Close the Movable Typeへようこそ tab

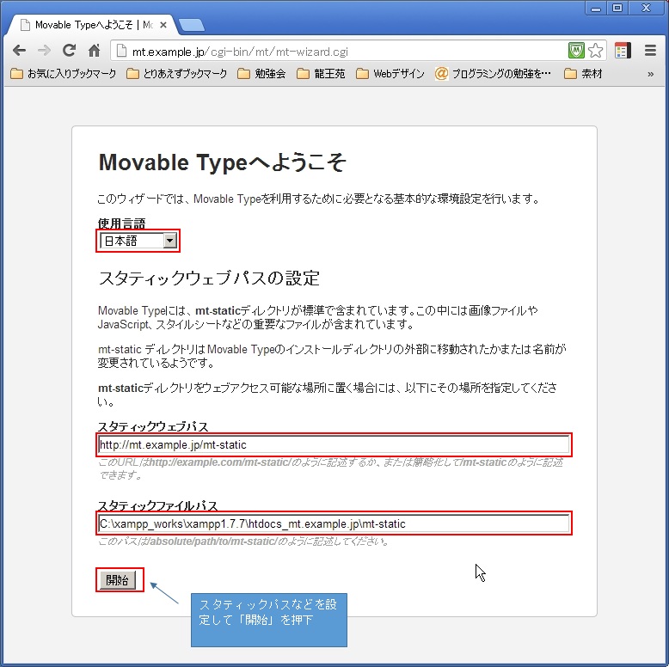pos(163,25)
